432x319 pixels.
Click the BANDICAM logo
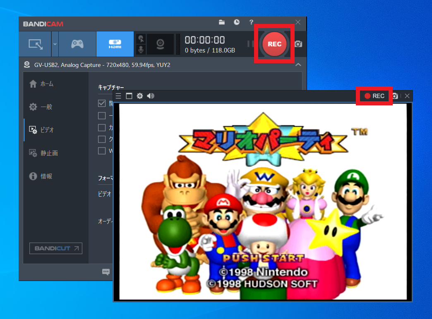43,24
